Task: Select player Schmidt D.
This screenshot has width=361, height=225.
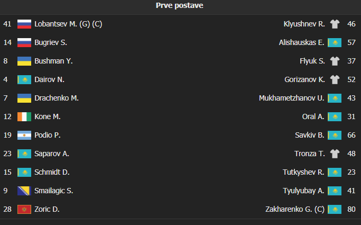Action: 52,172
